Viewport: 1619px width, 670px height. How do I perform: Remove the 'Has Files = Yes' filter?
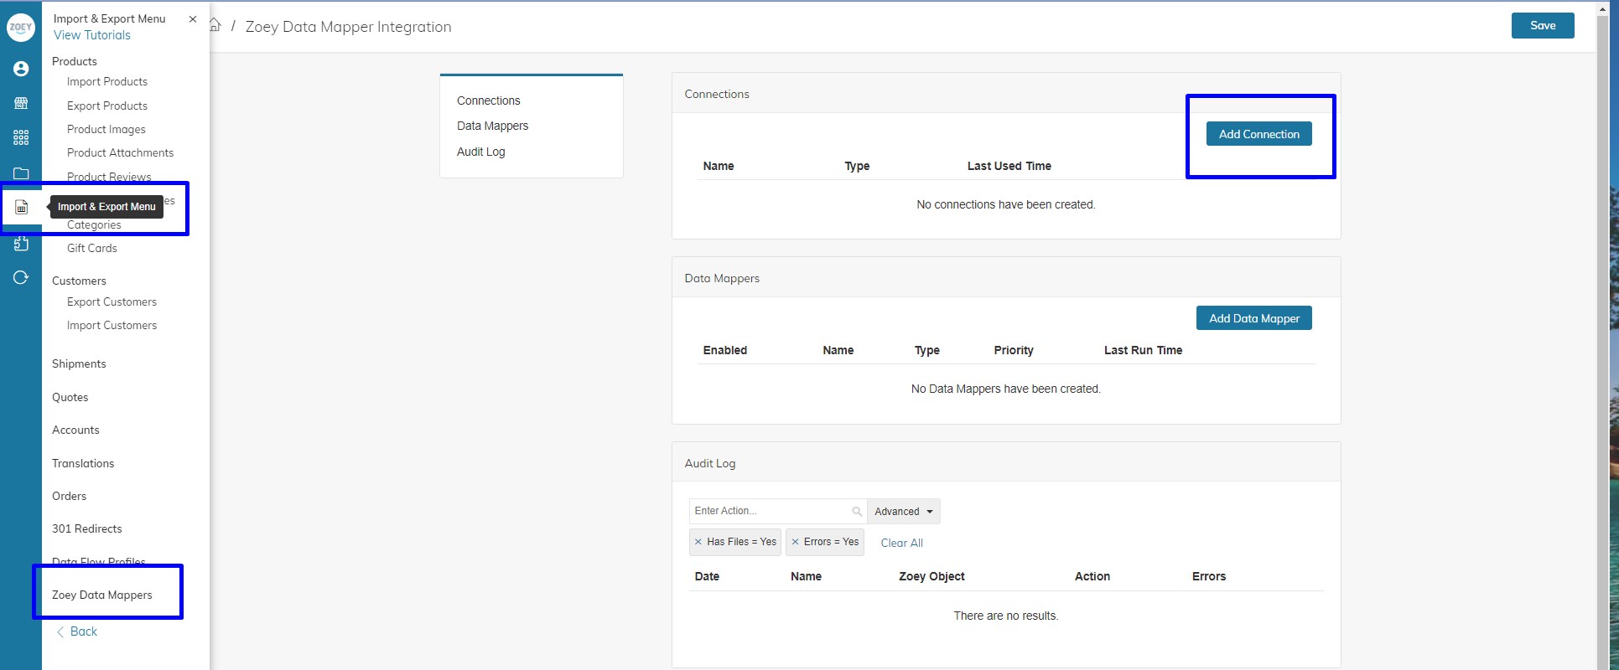point(698,542)
